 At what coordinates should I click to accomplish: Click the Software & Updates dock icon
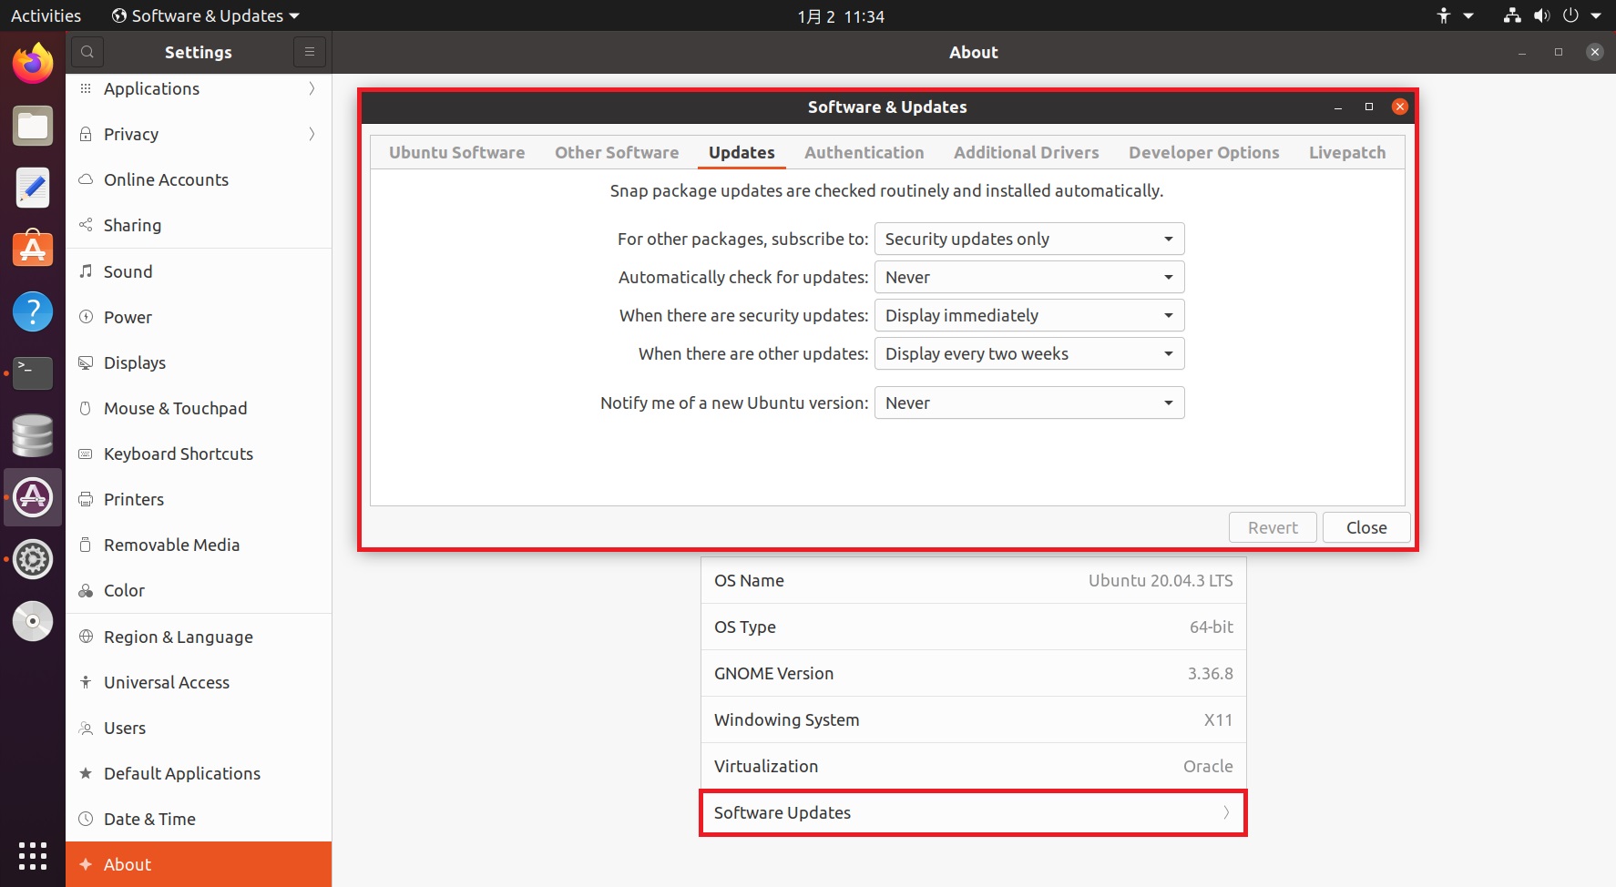point(33,497)
